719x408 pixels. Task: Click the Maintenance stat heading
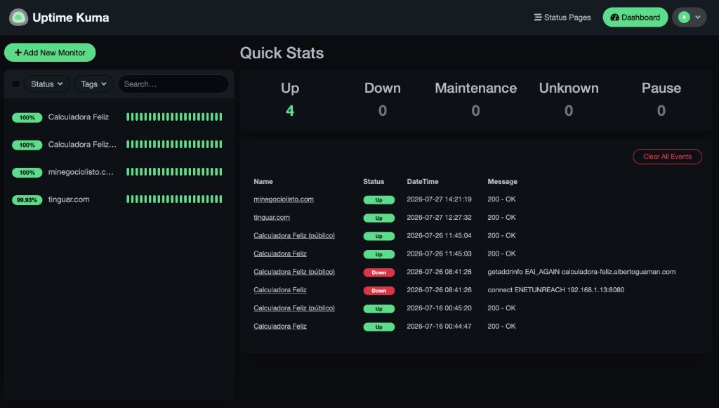[475, 88]
